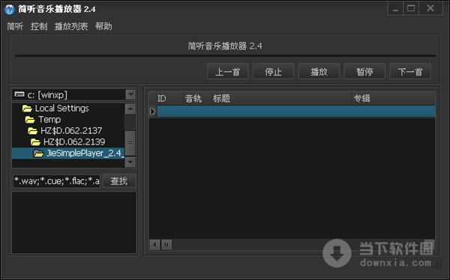Screen dimensions: 450x280
Task: Minimize the player window
Action: pos(395,8)
